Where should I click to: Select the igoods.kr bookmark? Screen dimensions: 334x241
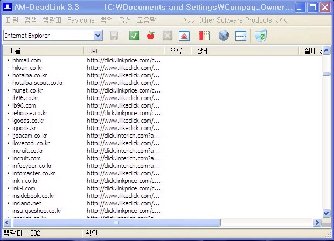(24, 128)
